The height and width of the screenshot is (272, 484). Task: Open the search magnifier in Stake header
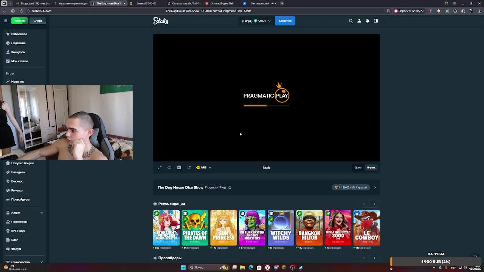tap(351, 21)
